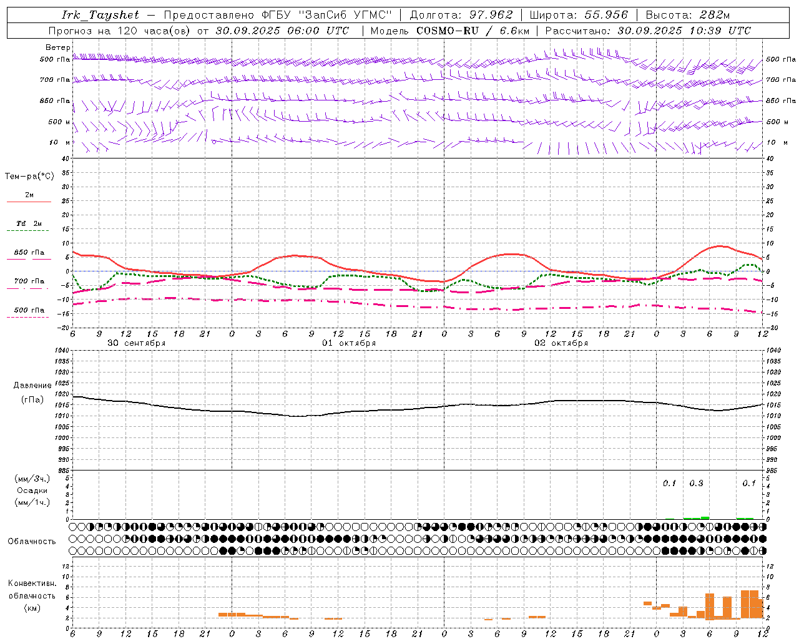Click the 'Тем-ра(°C)' temperature panel label
Image resolution: width=799 pixels, height=639 pixels.
pos(29,177)
